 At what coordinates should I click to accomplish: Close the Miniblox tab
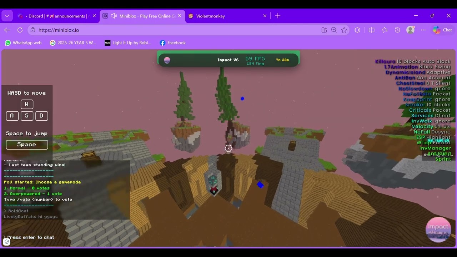(180, 16)
